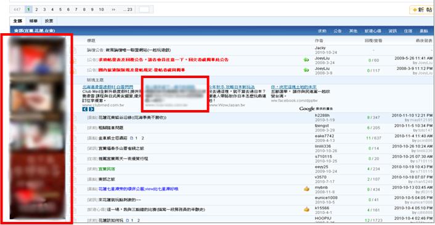Open thread posted by tzengst
Image resolution: width=435 pixels, height=225 pixels.
[111, 128]
